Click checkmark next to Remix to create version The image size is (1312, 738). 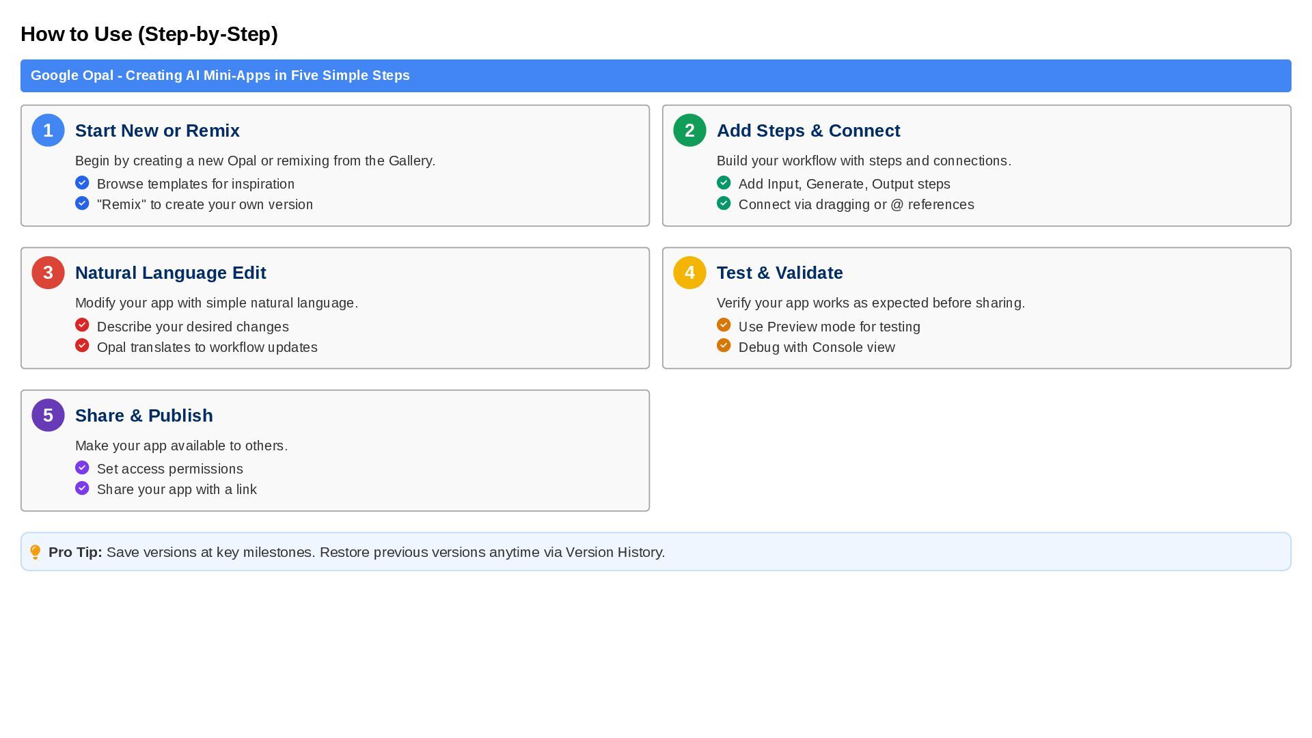[x=82, y=204]
